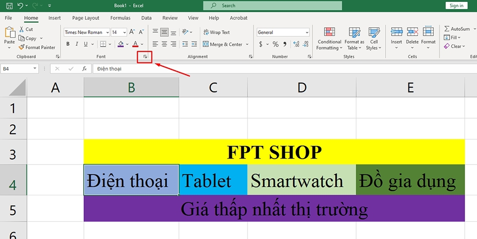Click the Copy button

(x=28, y=38)
